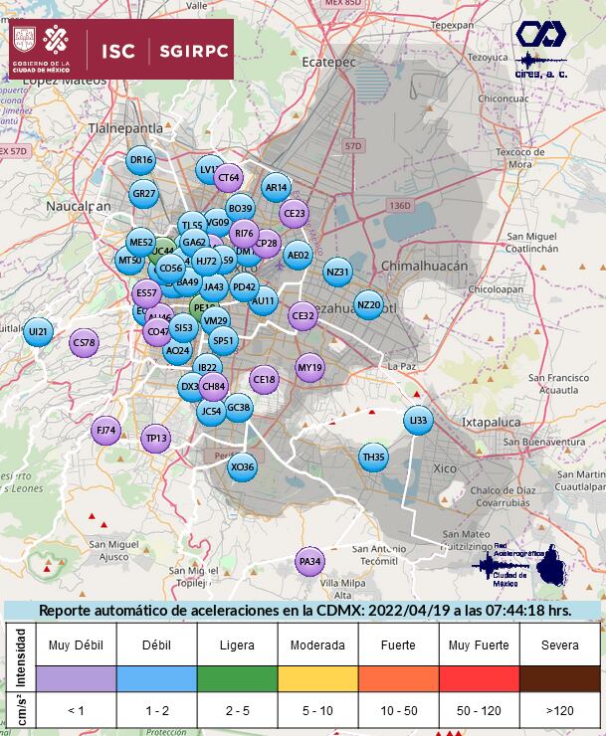606x736 pixels.
Task: Click the red Muy Fuerte legend swatch
Action: (479, 678)
